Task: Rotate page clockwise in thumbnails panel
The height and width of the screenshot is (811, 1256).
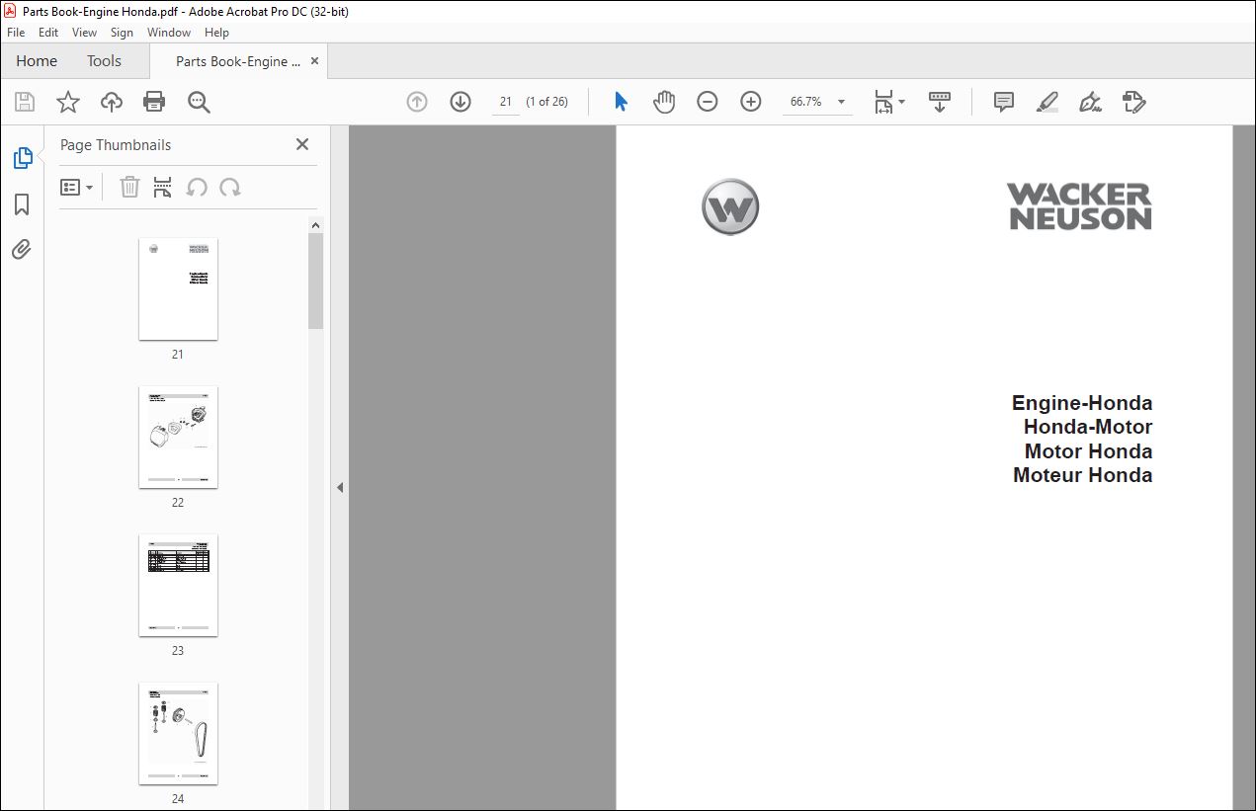Action: (x=230, y=187)
